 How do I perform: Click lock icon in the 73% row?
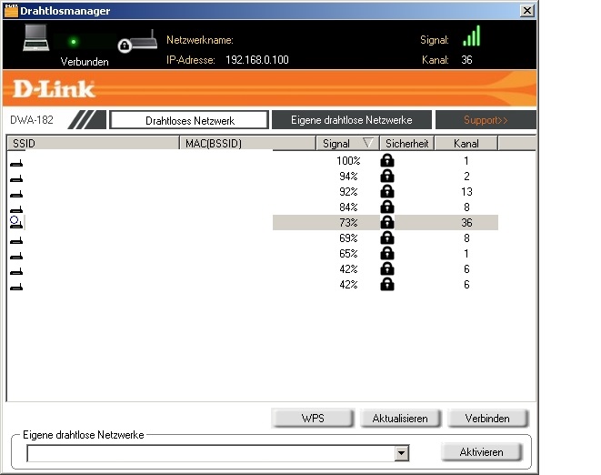pyautogui.click(x=387, y=222)
